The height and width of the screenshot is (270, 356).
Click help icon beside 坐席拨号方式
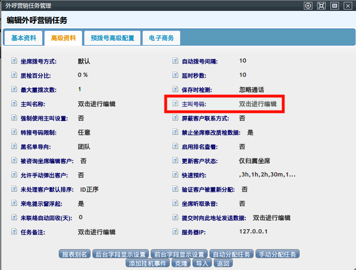(14, 61)
